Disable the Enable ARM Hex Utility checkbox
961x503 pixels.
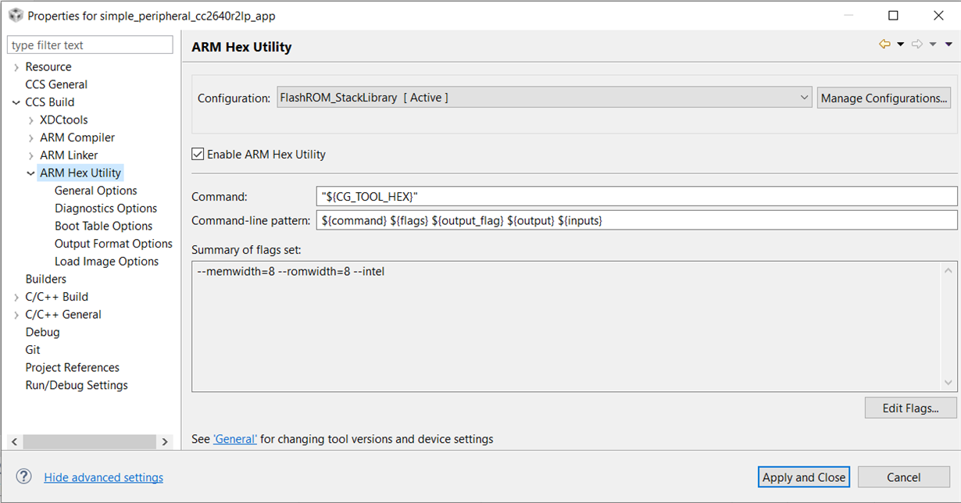coord(198,155)
